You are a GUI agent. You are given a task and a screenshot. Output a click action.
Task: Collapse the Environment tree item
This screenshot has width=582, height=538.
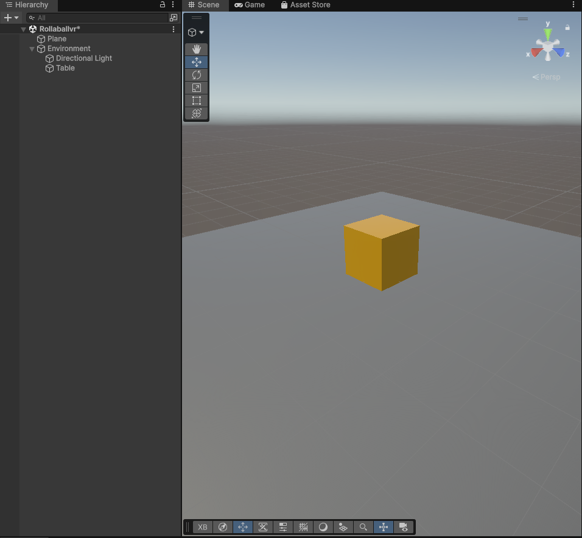pos(32,49)
